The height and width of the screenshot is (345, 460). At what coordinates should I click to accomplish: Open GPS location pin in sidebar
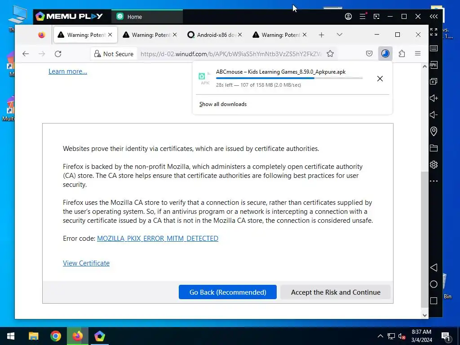pos(433,131)
